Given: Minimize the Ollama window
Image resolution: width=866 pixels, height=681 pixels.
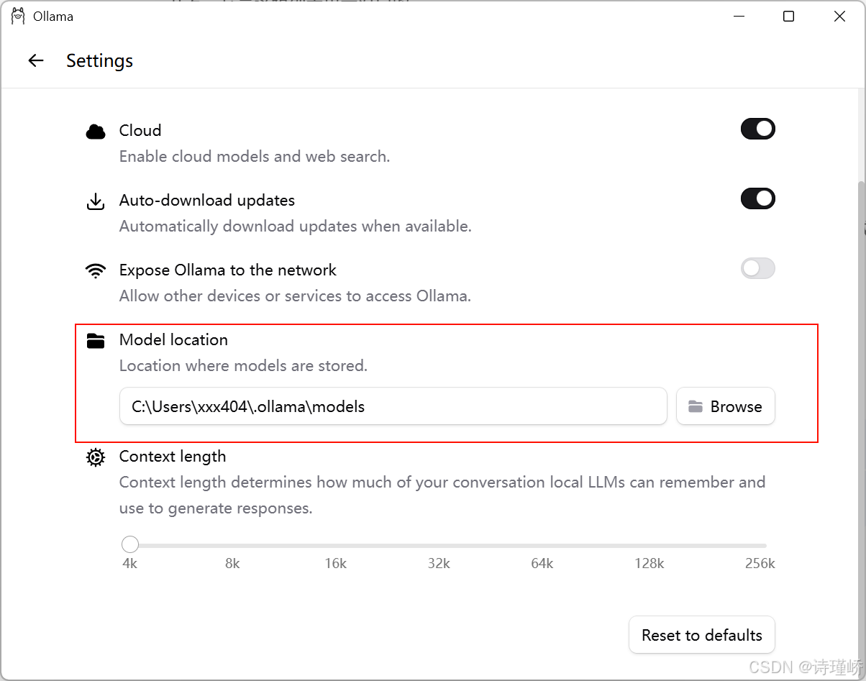Looking at the screenshot, I should click(x=738, y=16).
